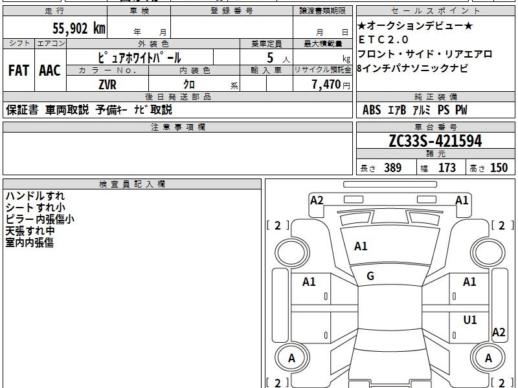The height and width of the screenshot is (388, 518).
Task: Select the height value 150
Action: 499,167
